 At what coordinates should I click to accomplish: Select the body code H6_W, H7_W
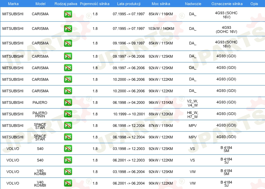pyautogui.click(x=192, y=115)
